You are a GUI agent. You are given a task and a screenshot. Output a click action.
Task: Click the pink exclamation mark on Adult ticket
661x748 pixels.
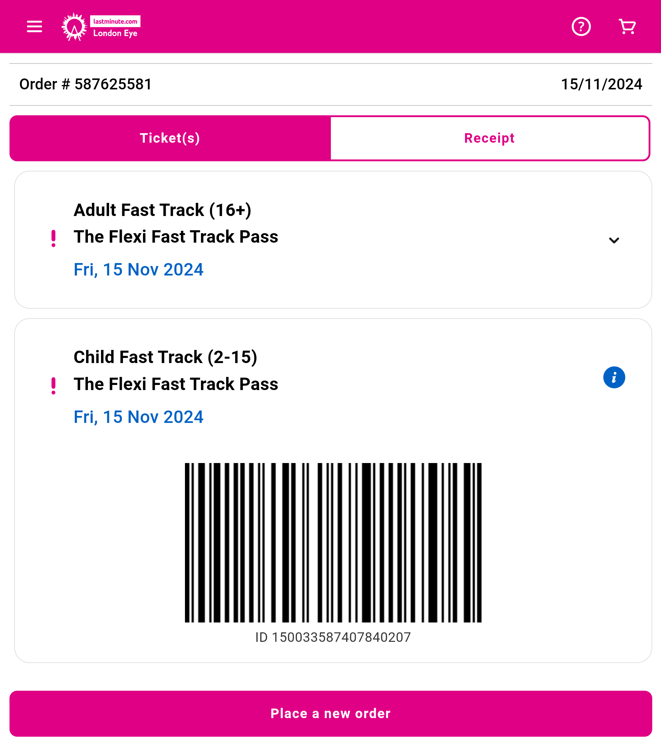53,239
